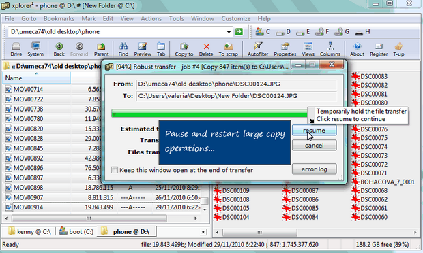Enable the Autofilter tool
Viewport: 423px width, 253px height.
[258, 49]
